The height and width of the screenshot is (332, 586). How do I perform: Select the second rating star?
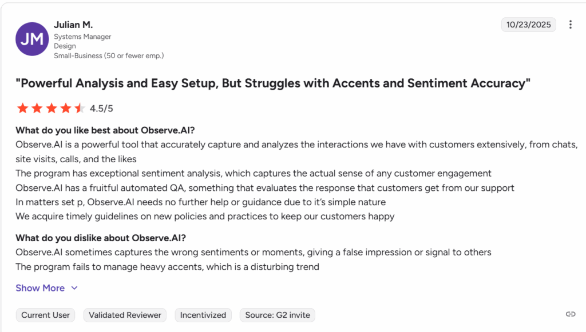[x=36, y=107]
